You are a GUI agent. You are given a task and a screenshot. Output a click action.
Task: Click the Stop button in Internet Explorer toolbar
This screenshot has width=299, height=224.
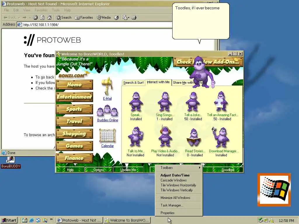point(35,17)
